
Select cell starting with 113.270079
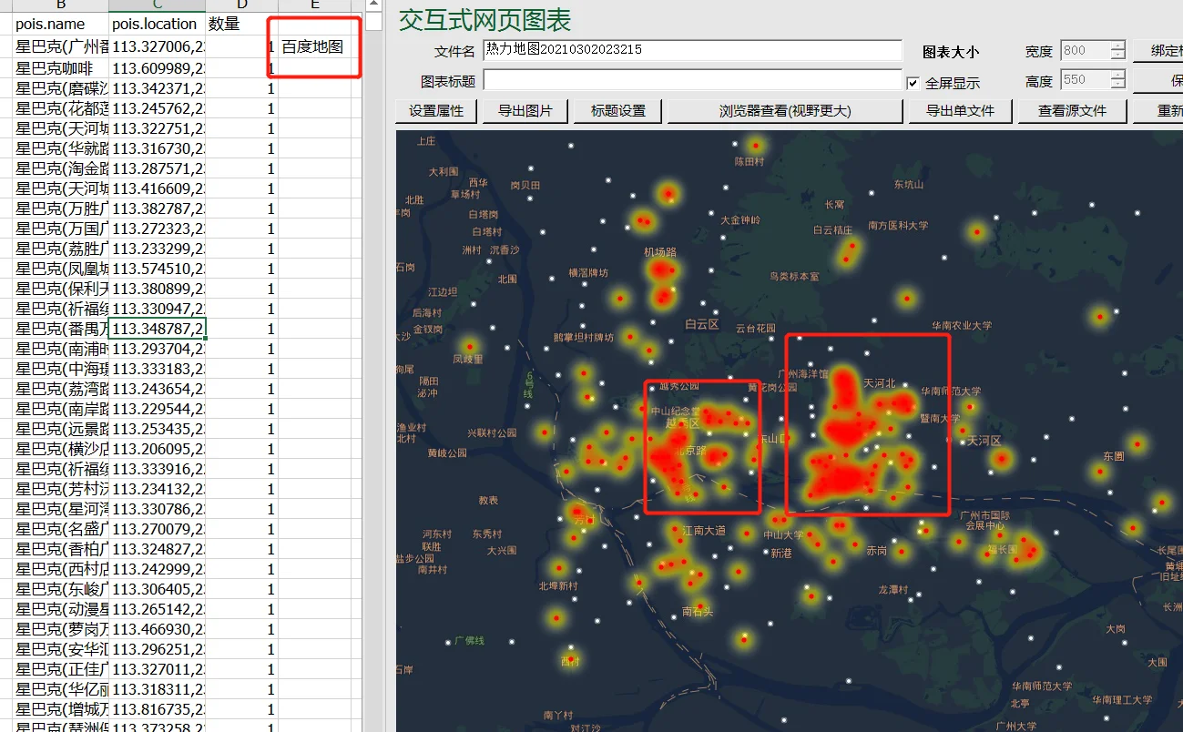click(x=157, y=529)
